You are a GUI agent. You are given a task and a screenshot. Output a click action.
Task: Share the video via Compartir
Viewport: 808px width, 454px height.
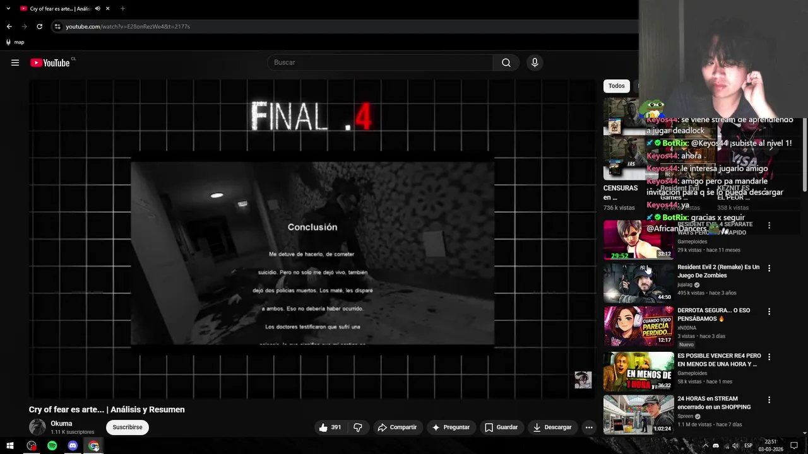tap(397, 427)
